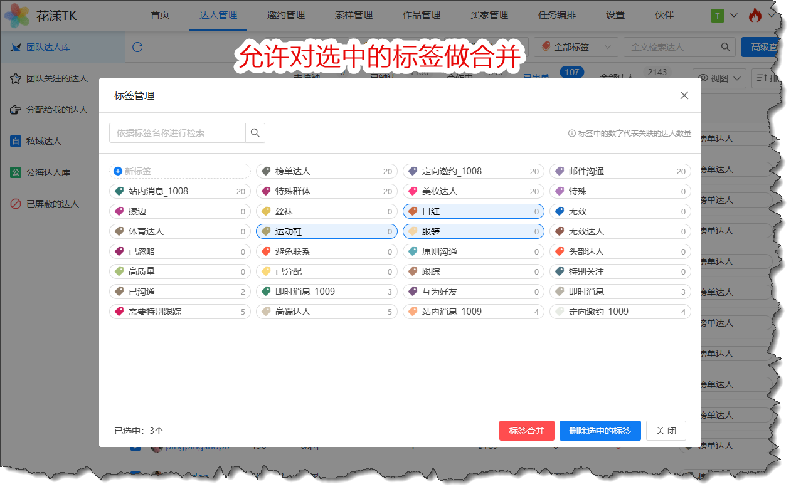Click the 花漾TK logo
This screenshot has width=796, height=494.
click(x=16, y=16)
